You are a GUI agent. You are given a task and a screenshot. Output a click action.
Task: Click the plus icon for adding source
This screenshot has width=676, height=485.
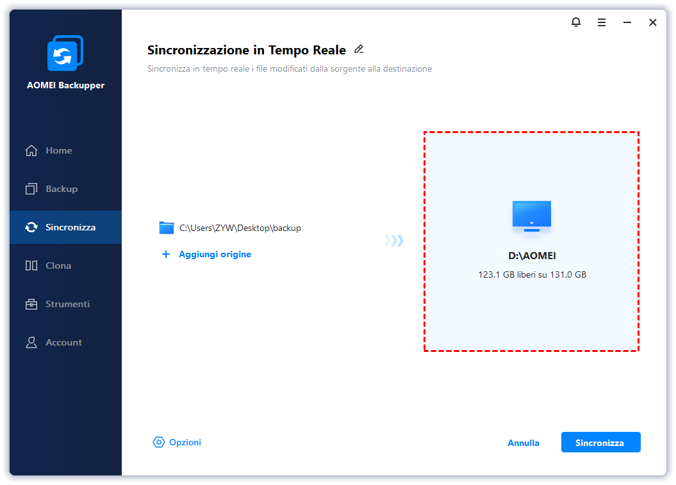pos(165,254)
